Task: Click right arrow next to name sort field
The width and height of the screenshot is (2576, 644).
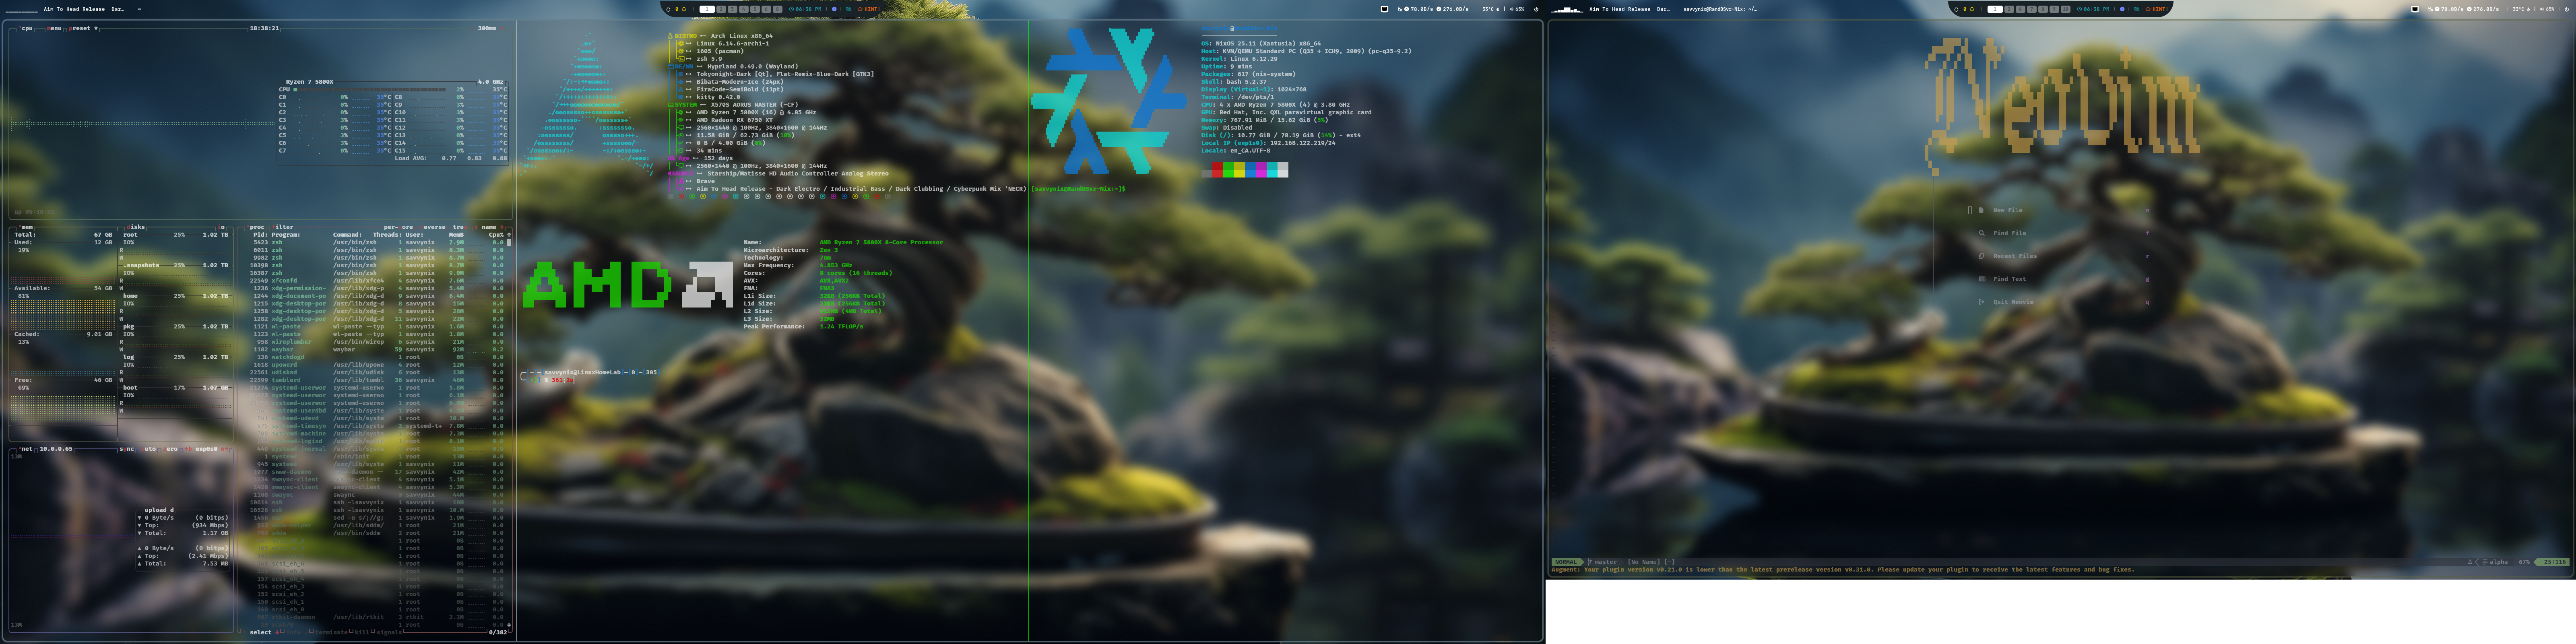Action: click(x=502, y=227)
